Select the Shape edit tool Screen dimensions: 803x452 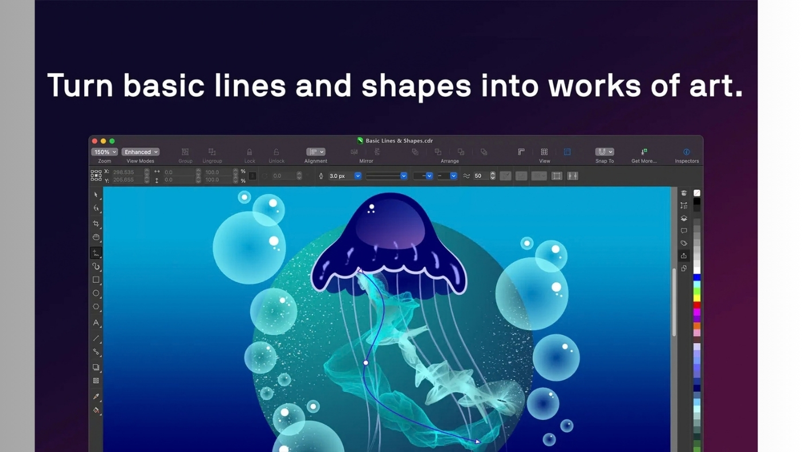click(96, 209)
